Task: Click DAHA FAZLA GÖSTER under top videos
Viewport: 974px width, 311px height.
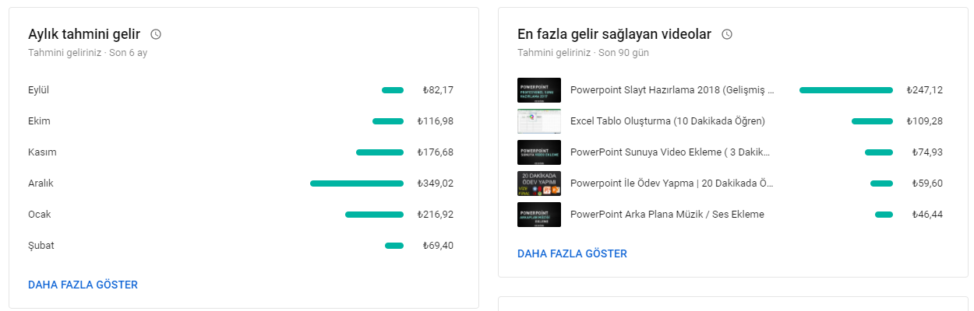Action: tap(572, 253)
